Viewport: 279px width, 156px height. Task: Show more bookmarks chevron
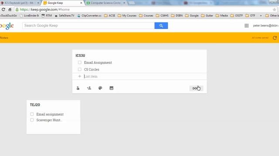coord(261,16)
